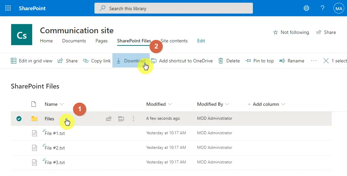Go to Site contents tab
Screen dimensions: 347x176
174,41
